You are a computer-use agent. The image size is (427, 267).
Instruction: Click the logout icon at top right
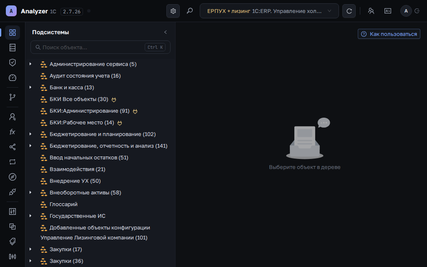pos(417,11)
